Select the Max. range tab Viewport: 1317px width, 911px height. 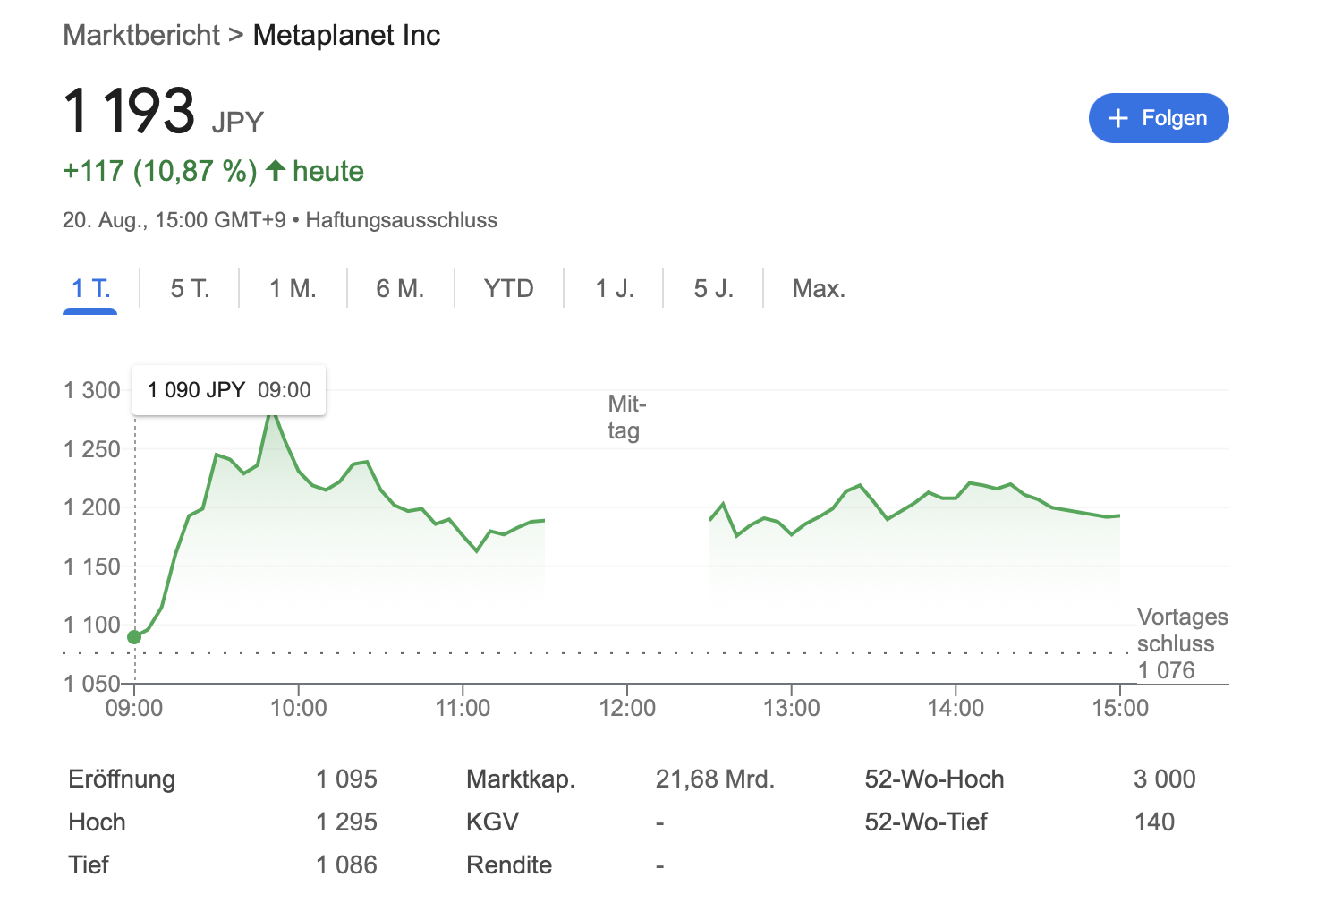(x=819, y=288)
